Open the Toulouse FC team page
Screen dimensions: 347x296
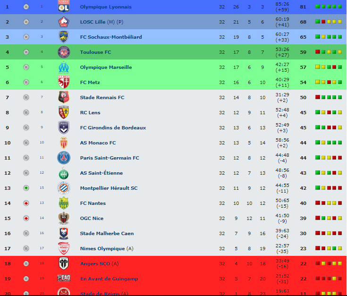[95, 52]
